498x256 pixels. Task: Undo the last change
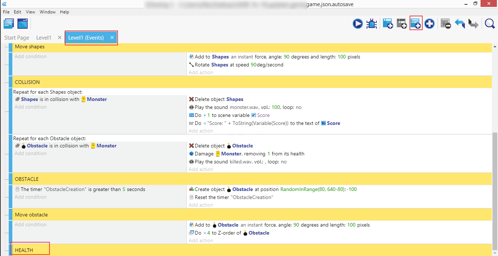(460, 24)
